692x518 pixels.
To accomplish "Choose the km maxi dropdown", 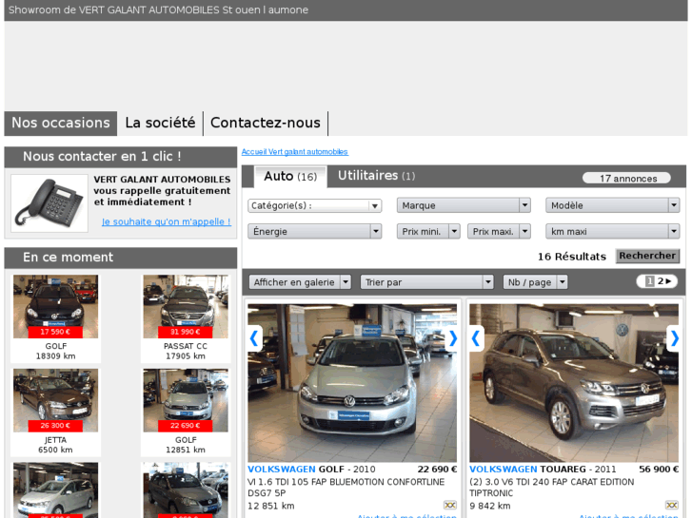I will point(612,231).
